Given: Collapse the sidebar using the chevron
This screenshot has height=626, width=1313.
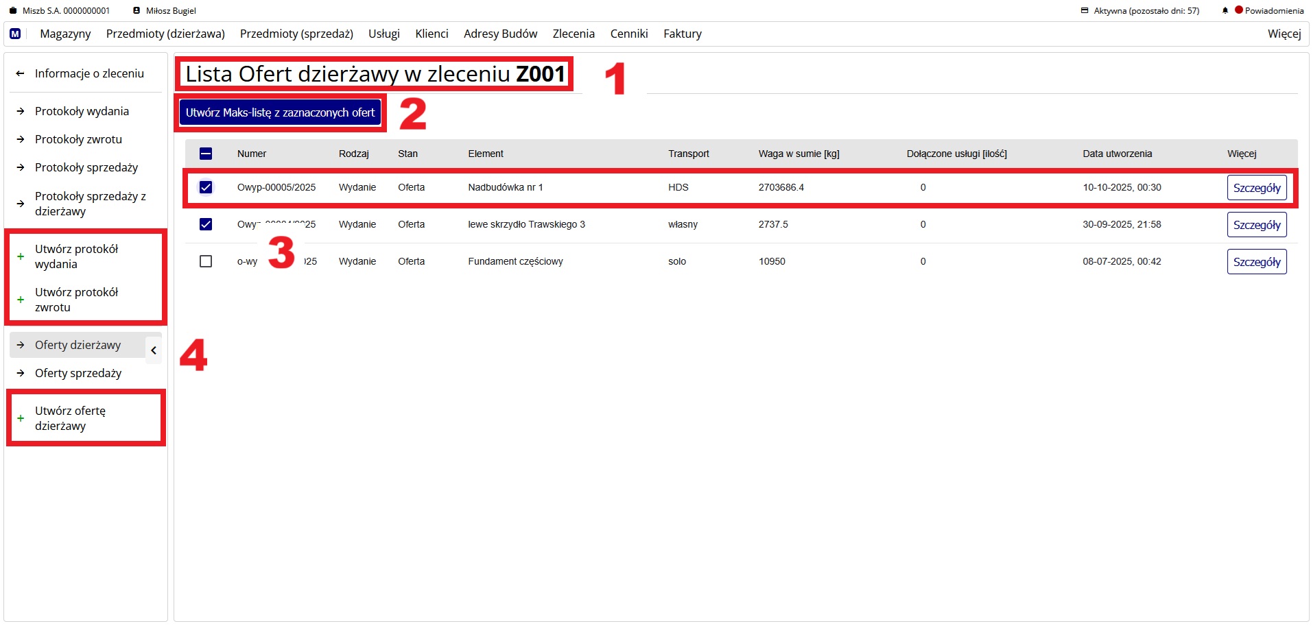Looking at the screenshot, I should click(154, 350).
